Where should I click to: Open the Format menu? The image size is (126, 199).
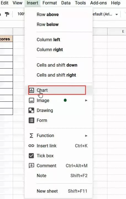click(x=50, y=3)
